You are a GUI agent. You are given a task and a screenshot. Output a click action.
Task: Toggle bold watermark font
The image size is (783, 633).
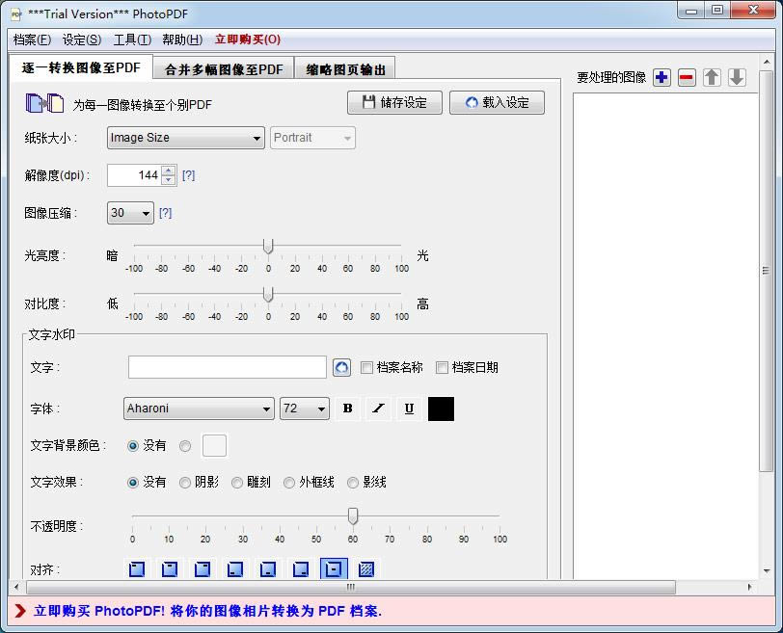[348, 409]
